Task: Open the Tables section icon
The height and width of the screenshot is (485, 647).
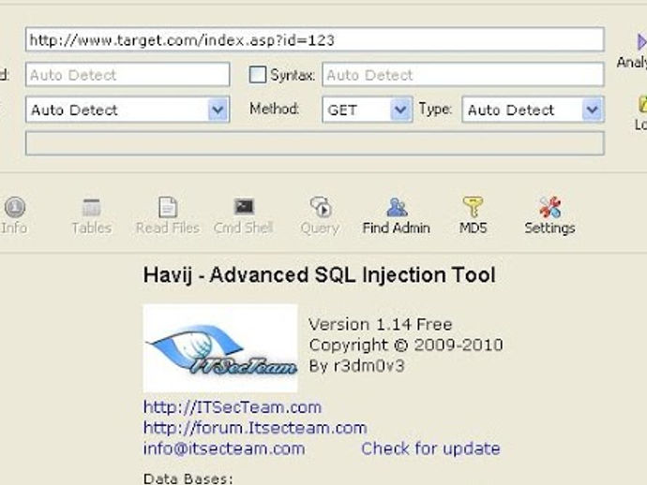Action: (91, 207)
